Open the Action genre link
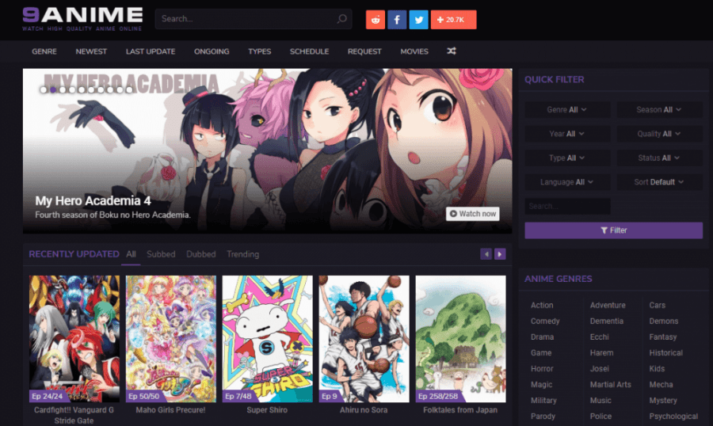 [542, 305]
